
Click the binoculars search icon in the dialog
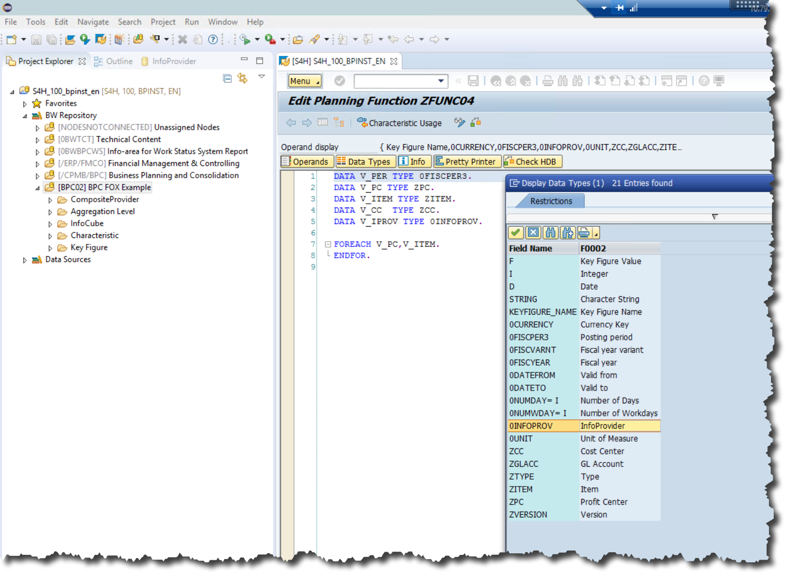point(551,233)
